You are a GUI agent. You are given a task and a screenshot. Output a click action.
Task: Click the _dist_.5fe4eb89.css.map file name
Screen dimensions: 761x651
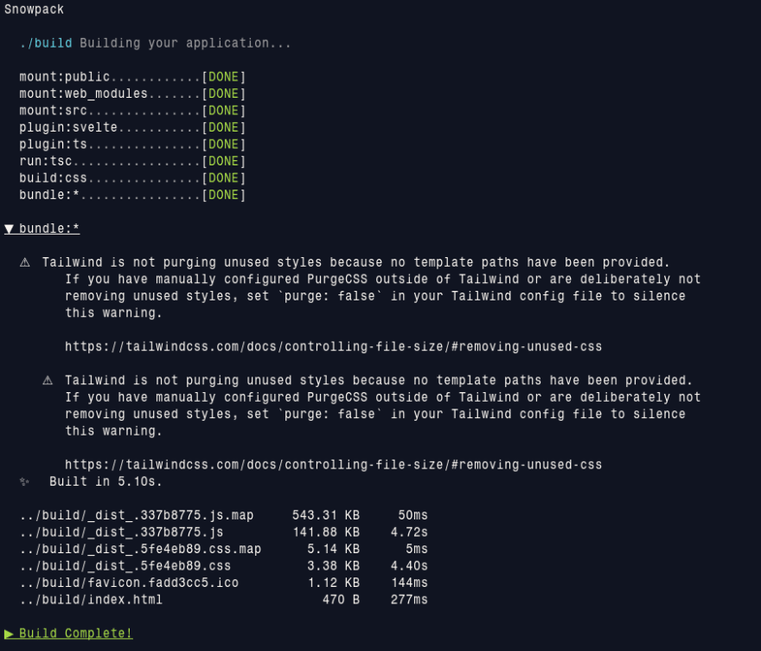(x=141, y=550)
